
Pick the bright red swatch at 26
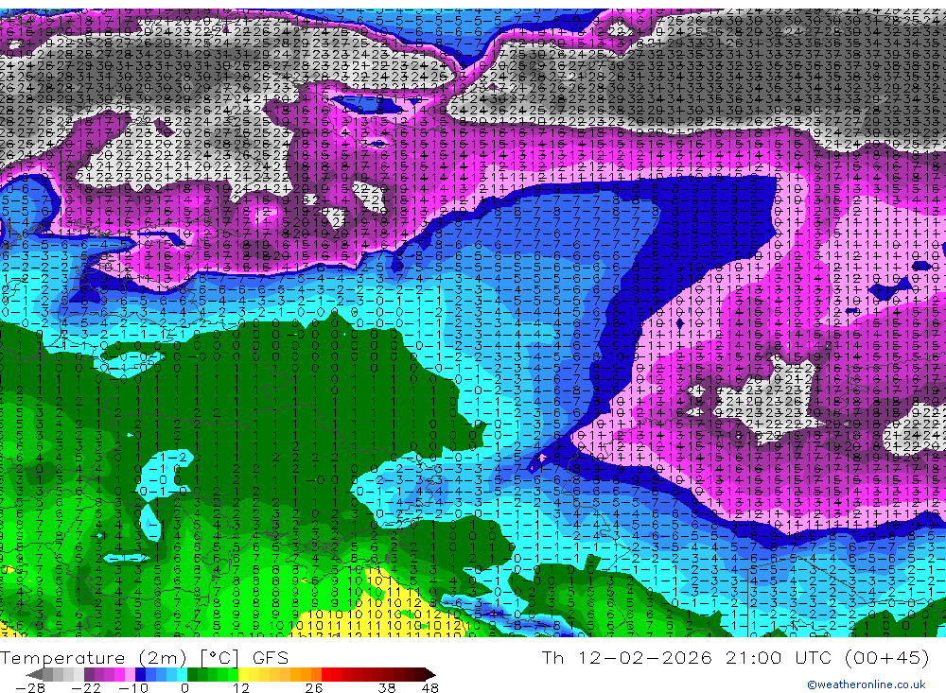pyautogui.click(x=326, y=674)
